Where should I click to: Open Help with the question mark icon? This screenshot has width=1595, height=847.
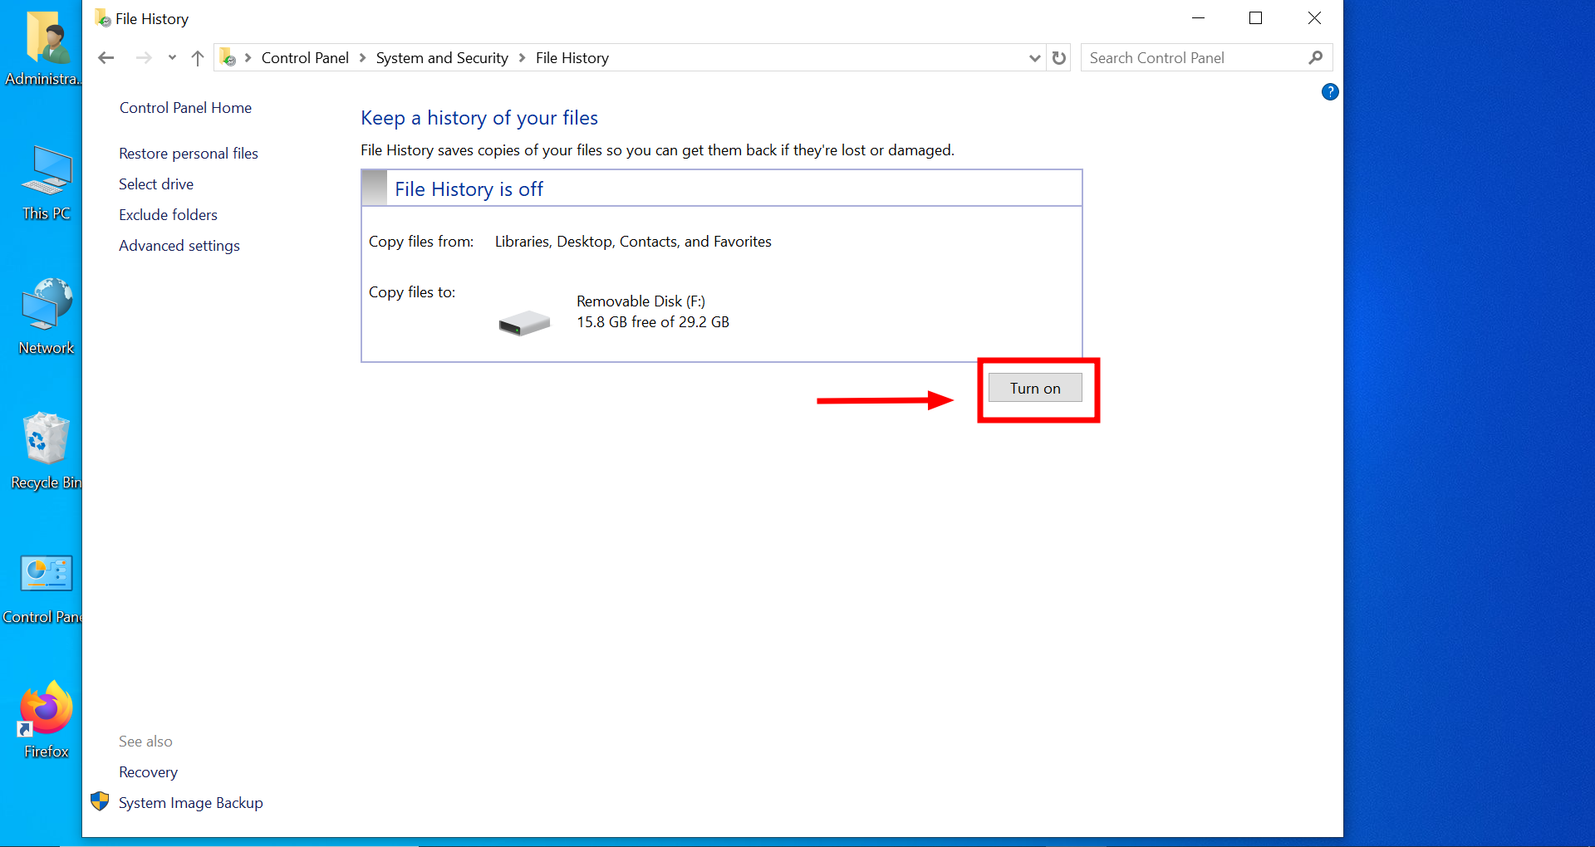[x=1330, y=92]
